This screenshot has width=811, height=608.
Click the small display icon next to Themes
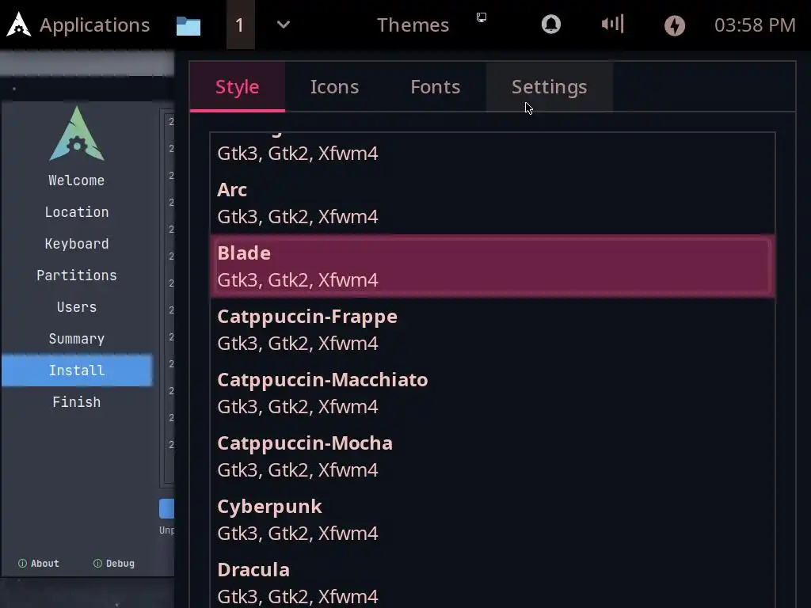click(482, 17)
